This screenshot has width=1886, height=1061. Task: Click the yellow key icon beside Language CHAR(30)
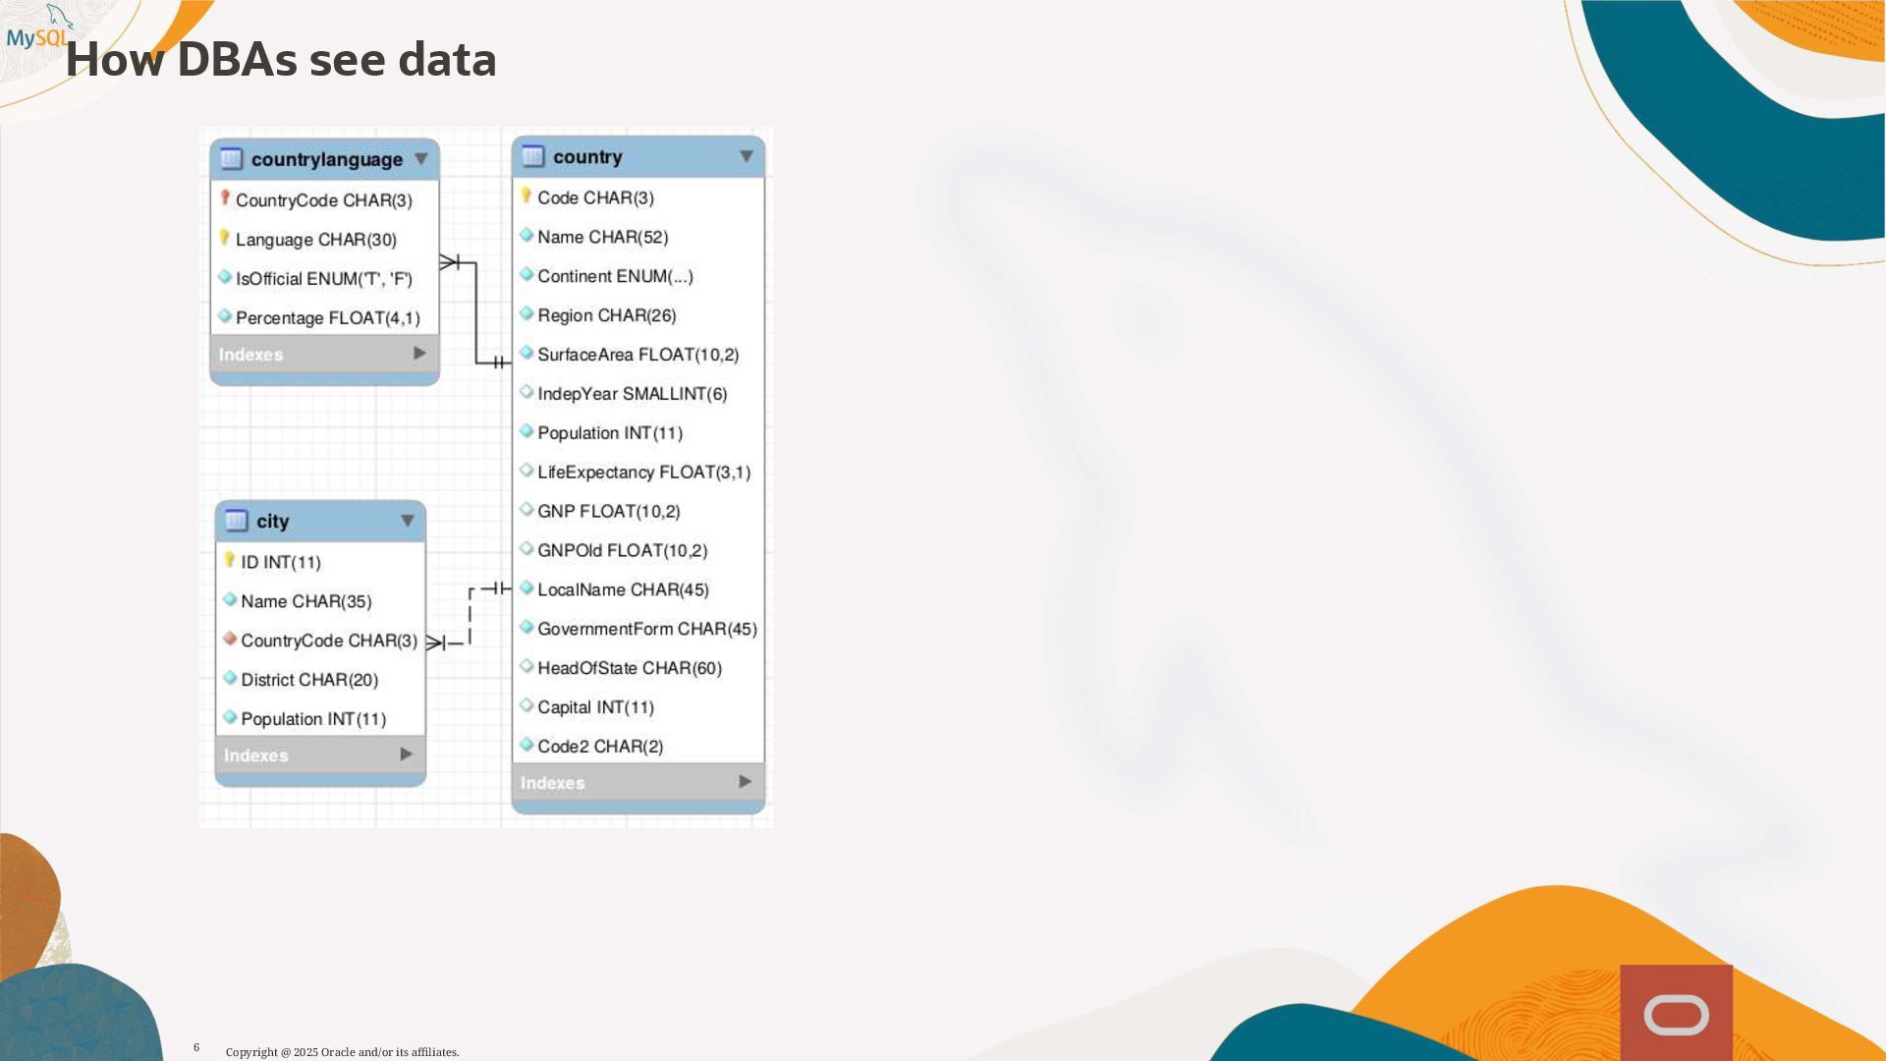coord(225,239)
